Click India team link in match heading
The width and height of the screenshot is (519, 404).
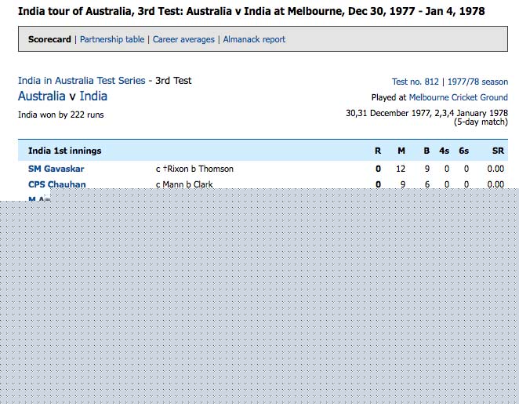pos(93,96)
